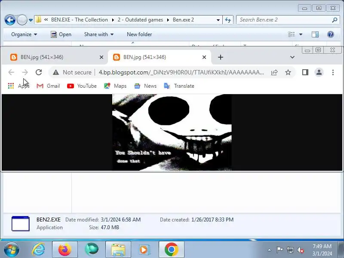Click the BEN.jpg image in Chrome
Image resolution: width=344 pixels, height=258 pixels.
[x=172, y=132]
